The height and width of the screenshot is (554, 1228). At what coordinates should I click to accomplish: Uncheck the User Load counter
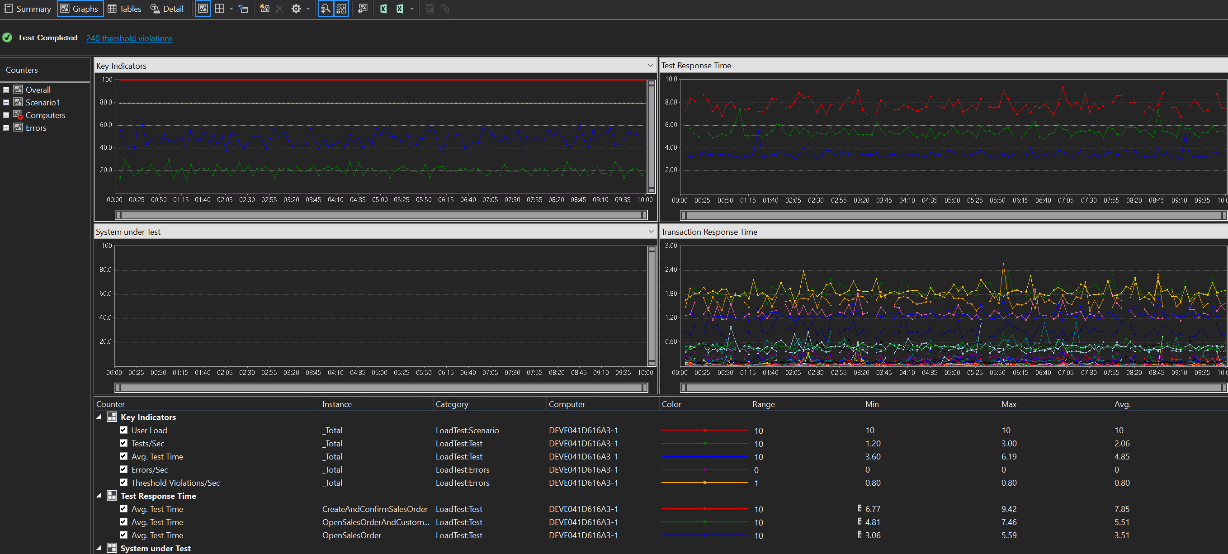123,430
